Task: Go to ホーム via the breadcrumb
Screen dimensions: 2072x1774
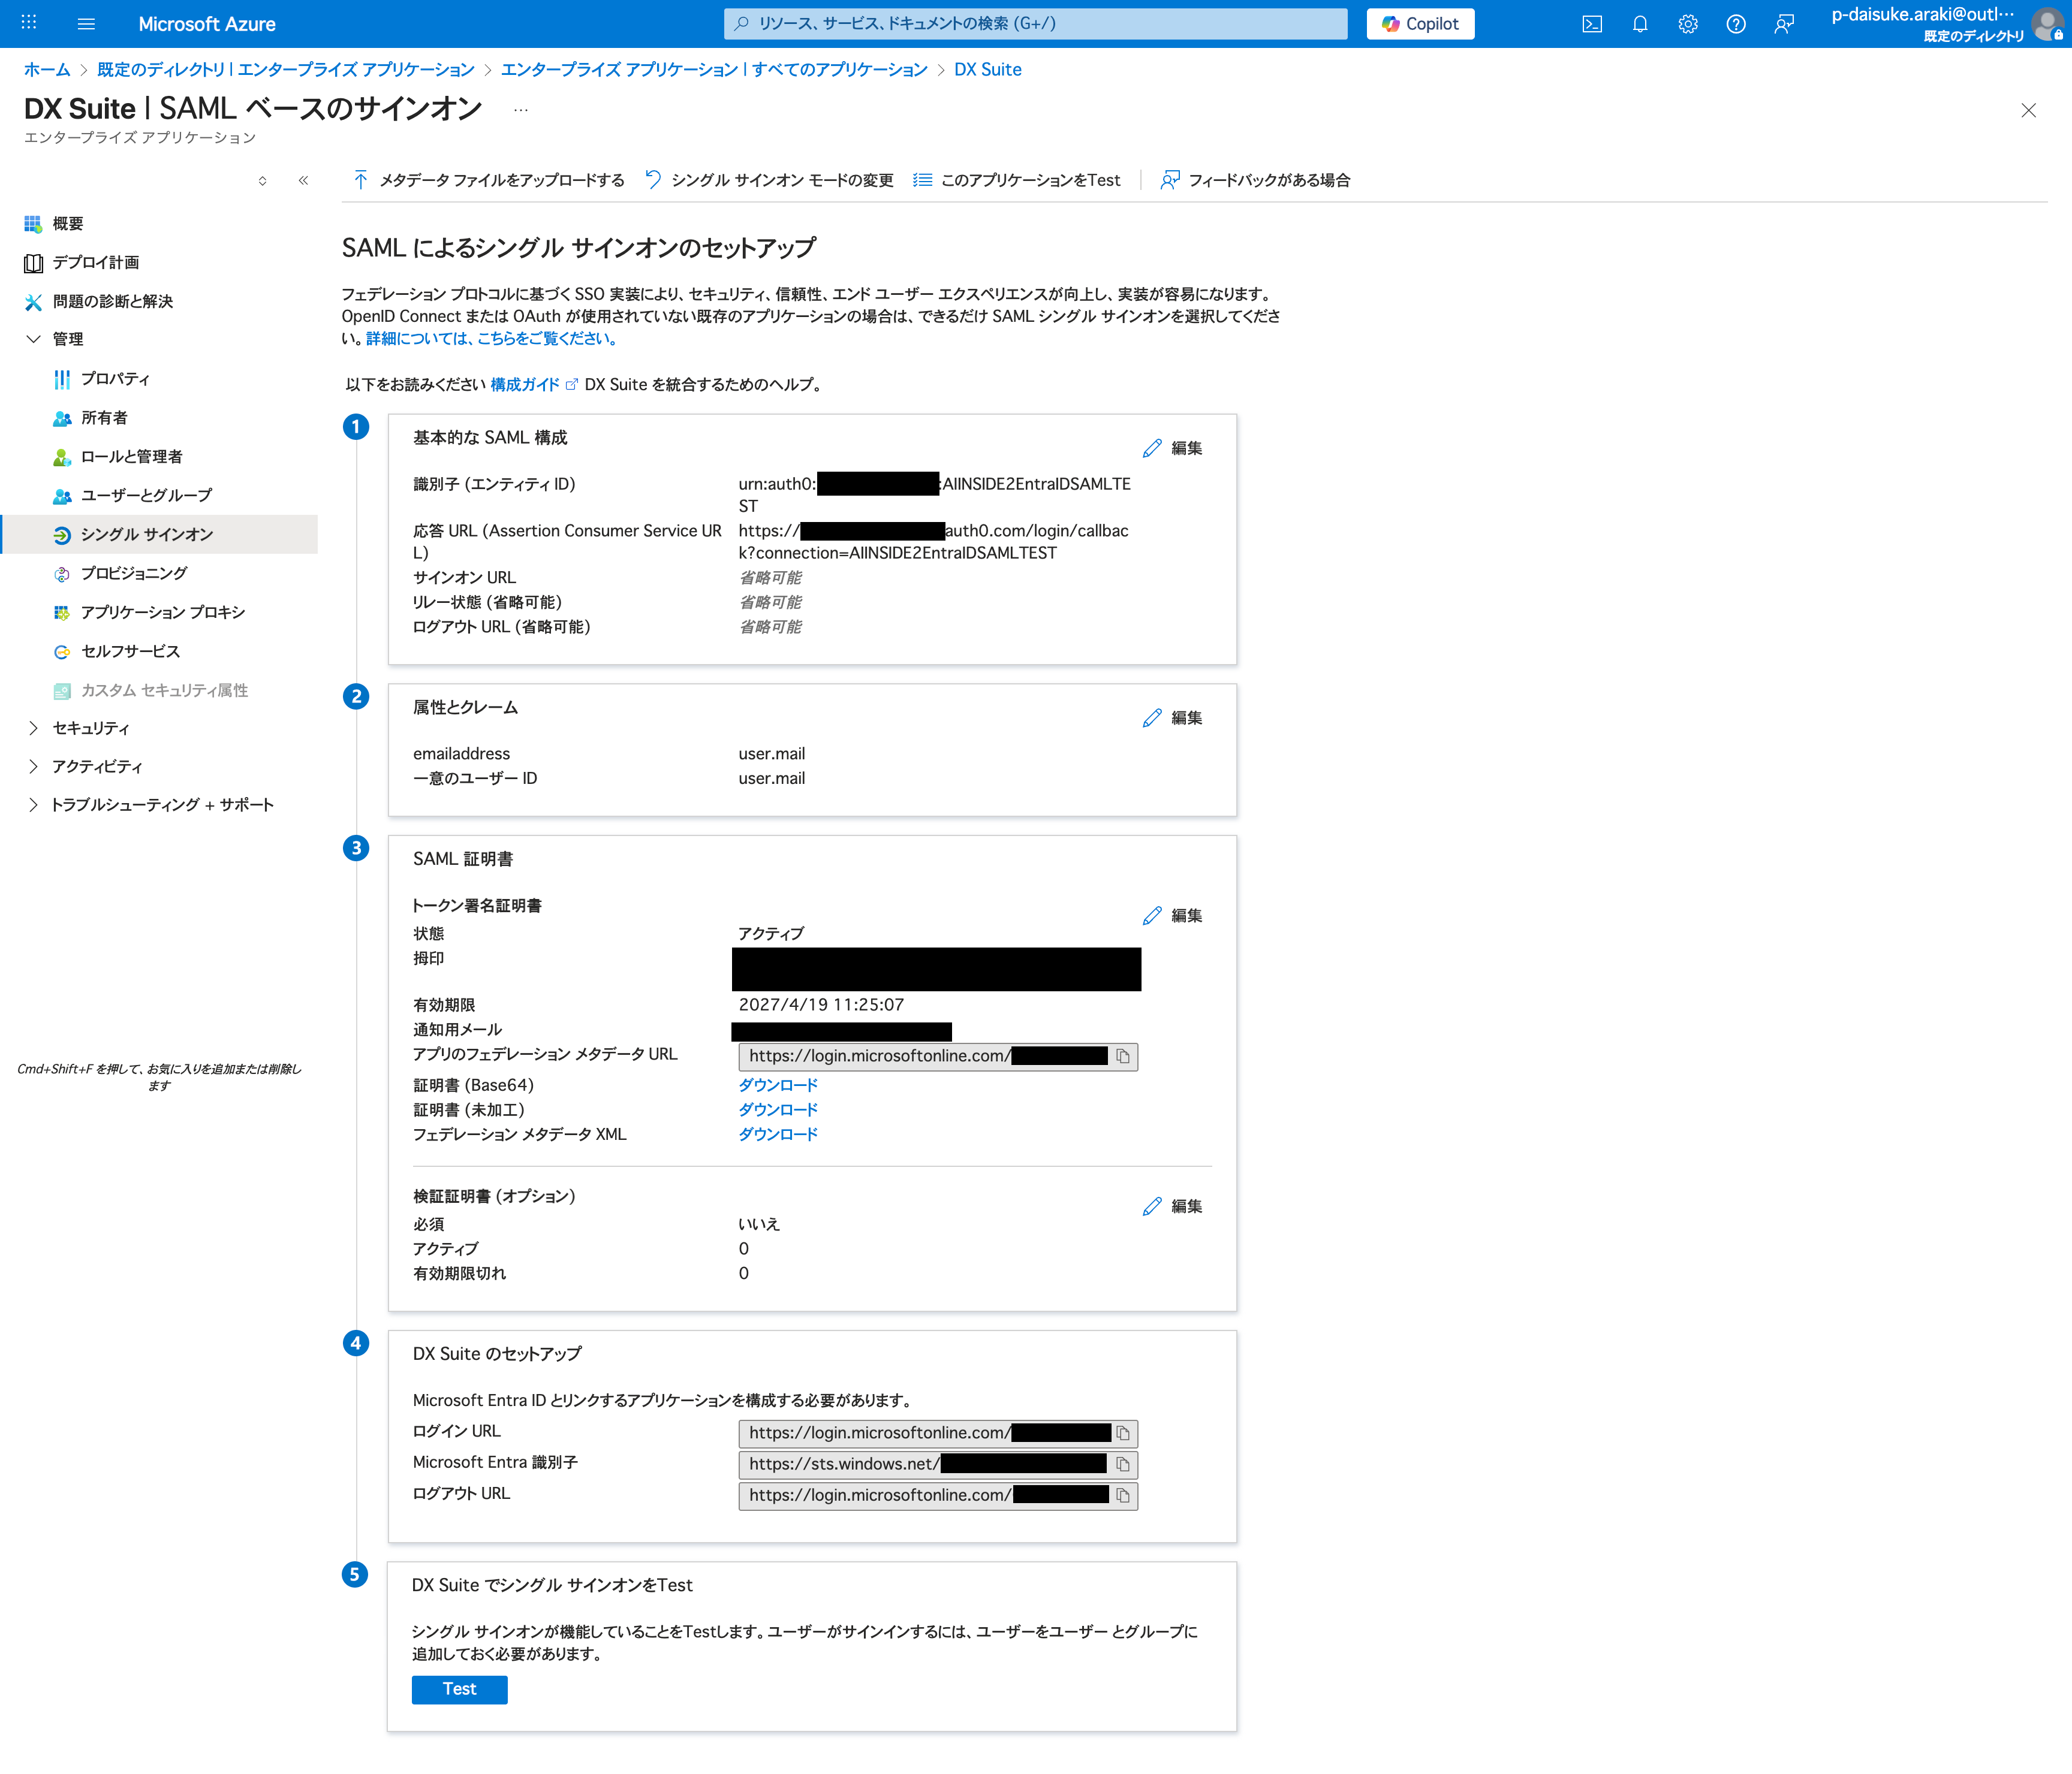Action: [47, 69]
